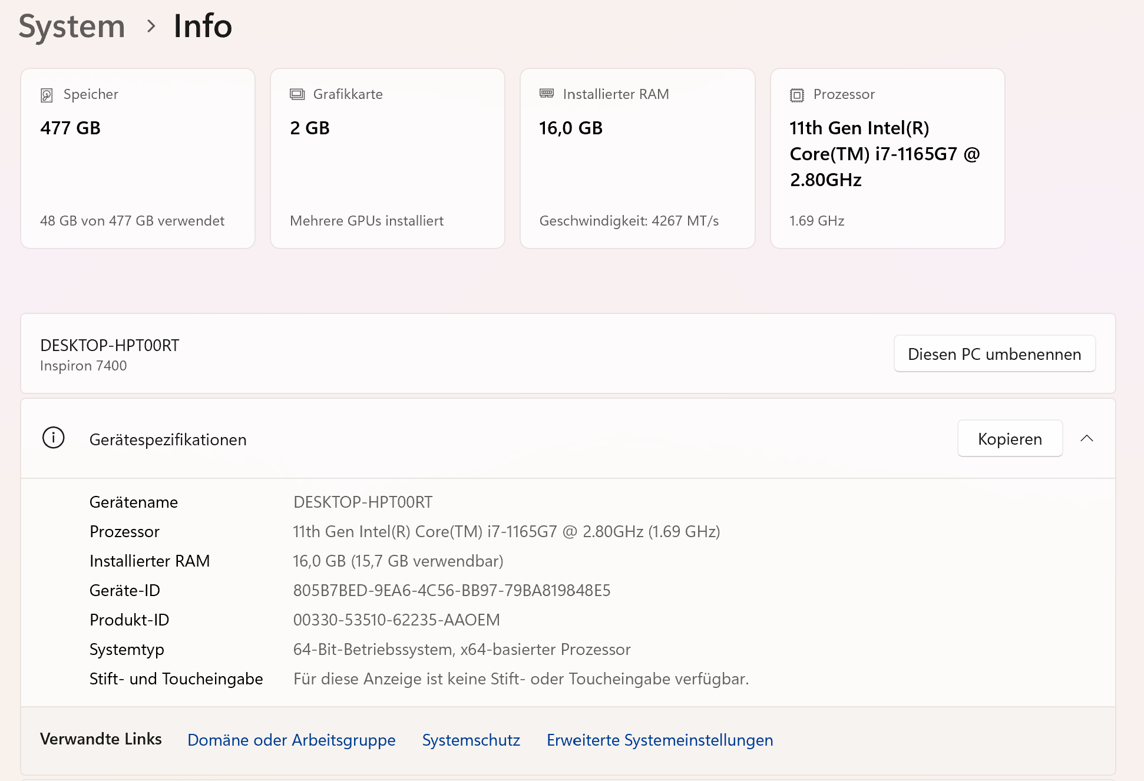Click DESKTOP-HPT00RT heading above Inspiron 7400

(110, 345)
